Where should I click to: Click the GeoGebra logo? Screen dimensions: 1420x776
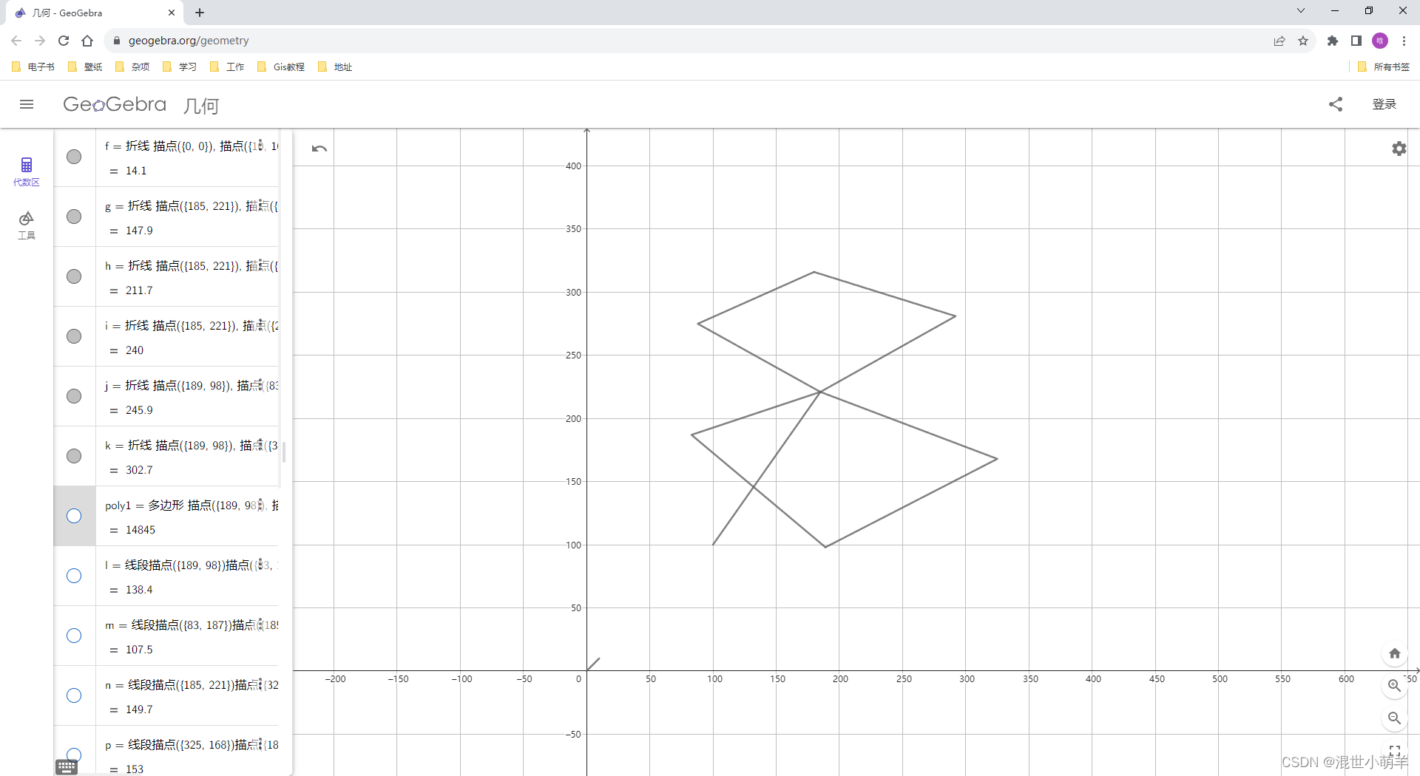point(115,104)
